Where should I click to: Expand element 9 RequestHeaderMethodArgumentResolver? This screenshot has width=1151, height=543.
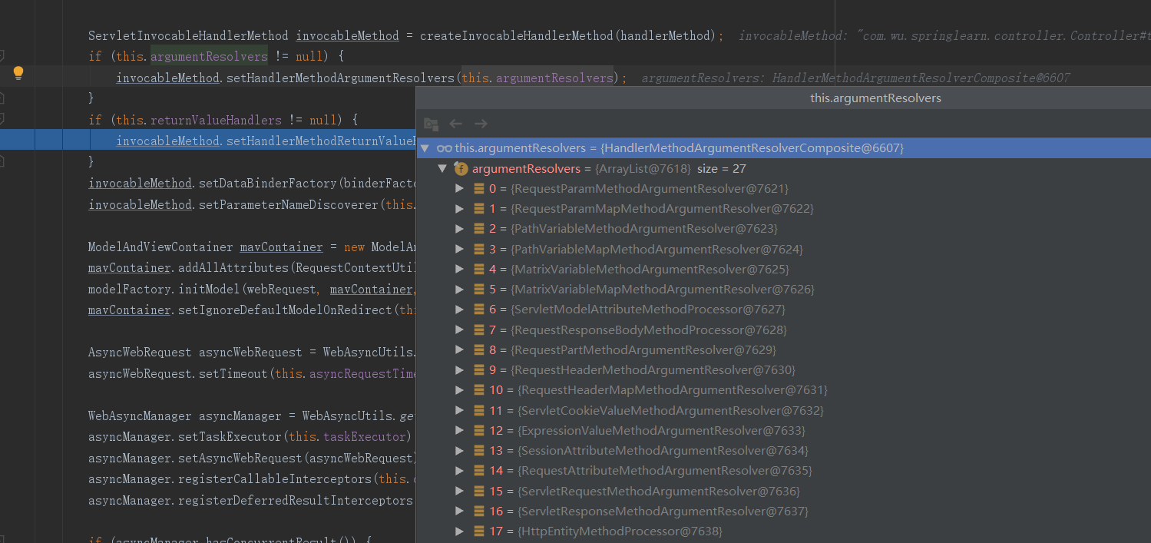coord(459,370)
